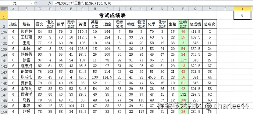
Task: Select column R header
Action: [210, 9]
